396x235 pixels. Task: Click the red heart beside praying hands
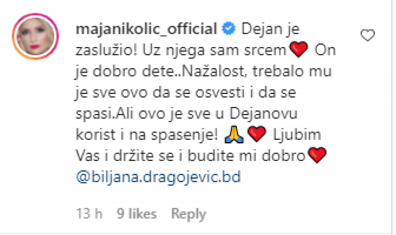tap(257, 134)
